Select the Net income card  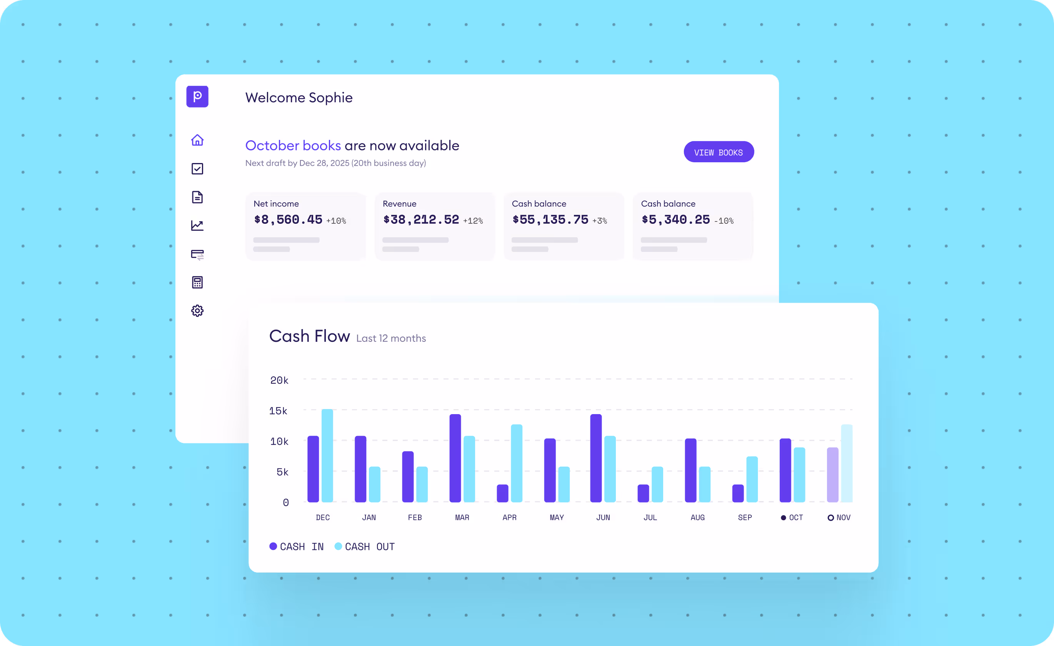point(305,226)
